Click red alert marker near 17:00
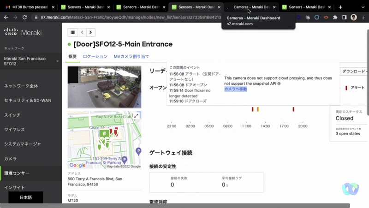The height and width of the screenshot is (208, 369). [x=293, y=109]
